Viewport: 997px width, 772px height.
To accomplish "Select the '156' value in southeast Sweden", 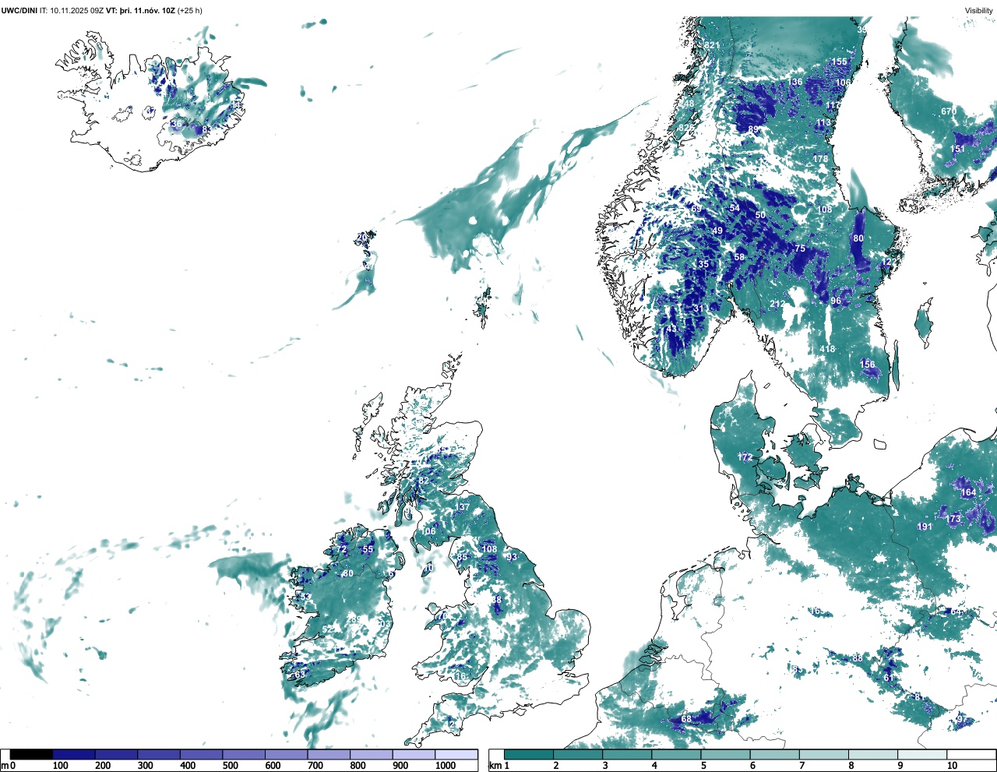I will (x=867, y=365).
